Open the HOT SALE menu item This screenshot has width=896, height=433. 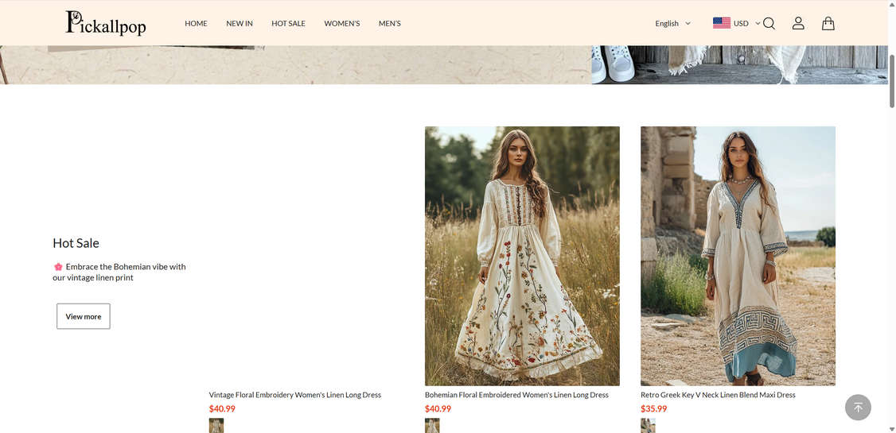[289, 23]
